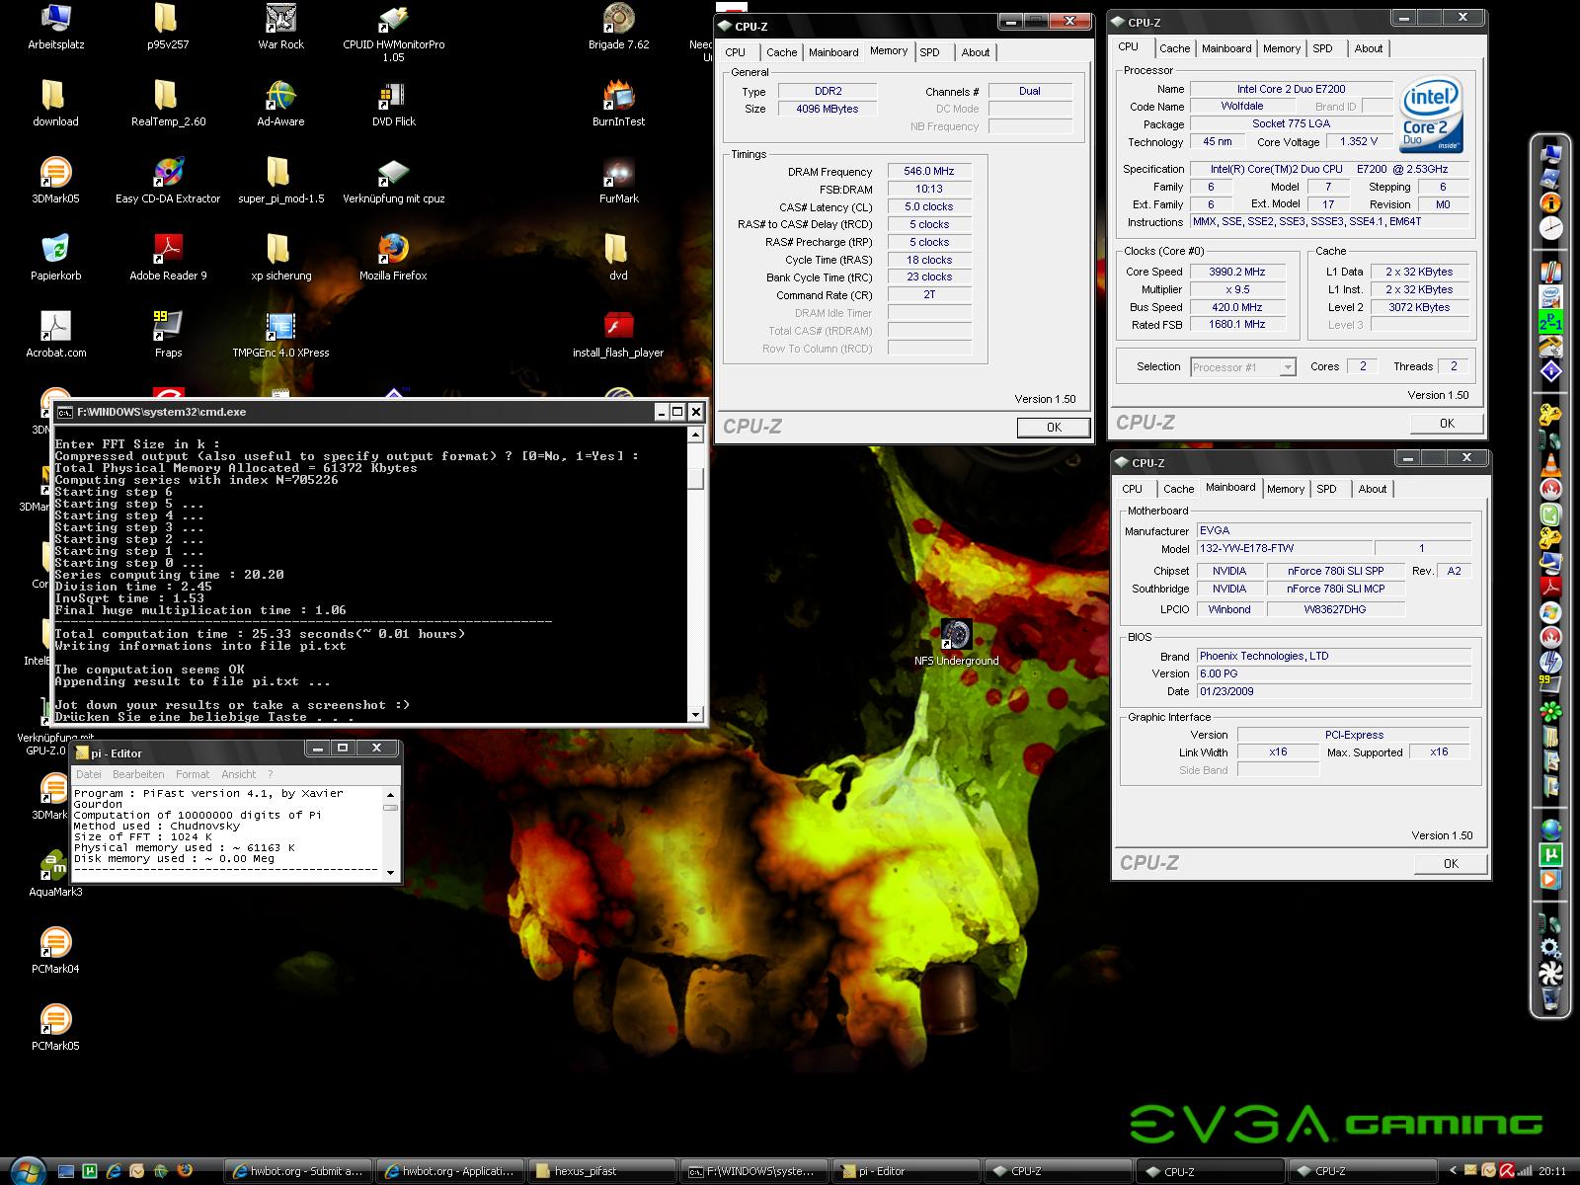Open Acrobat.com shortcut
This screenshot has height=1185, width=1580.
tap(55, 335)
